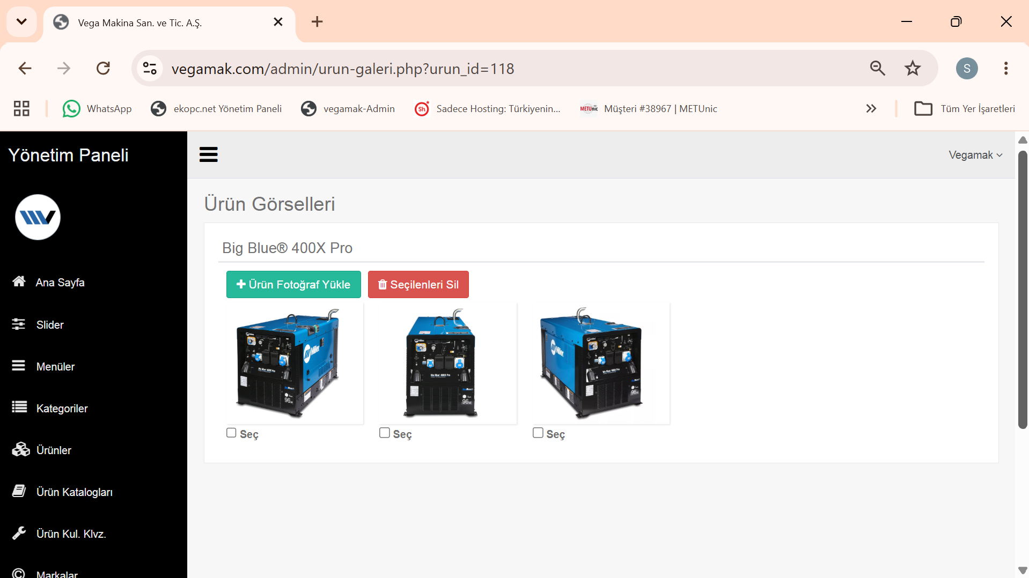Click the book icon beside Ürün Katalogları
The width and height of the screenshot is (1029, 578).
pos(19,491)
